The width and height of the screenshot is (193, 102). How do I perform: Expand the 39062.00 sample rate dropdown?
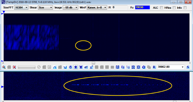(171, 67)
